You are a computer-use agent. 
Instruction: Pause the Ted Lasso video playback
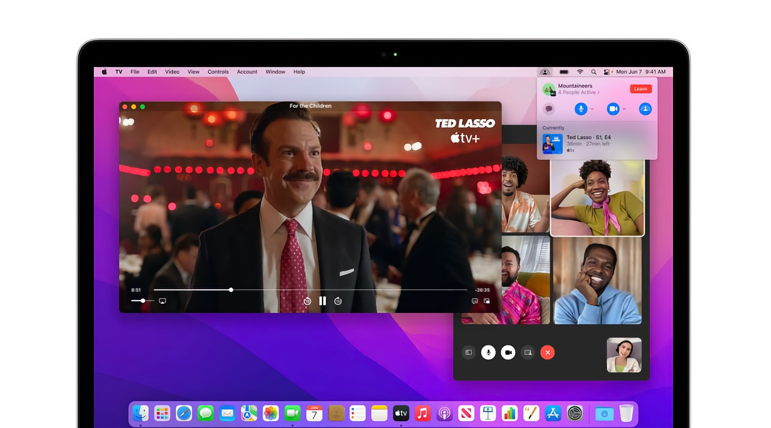point(322,301)
